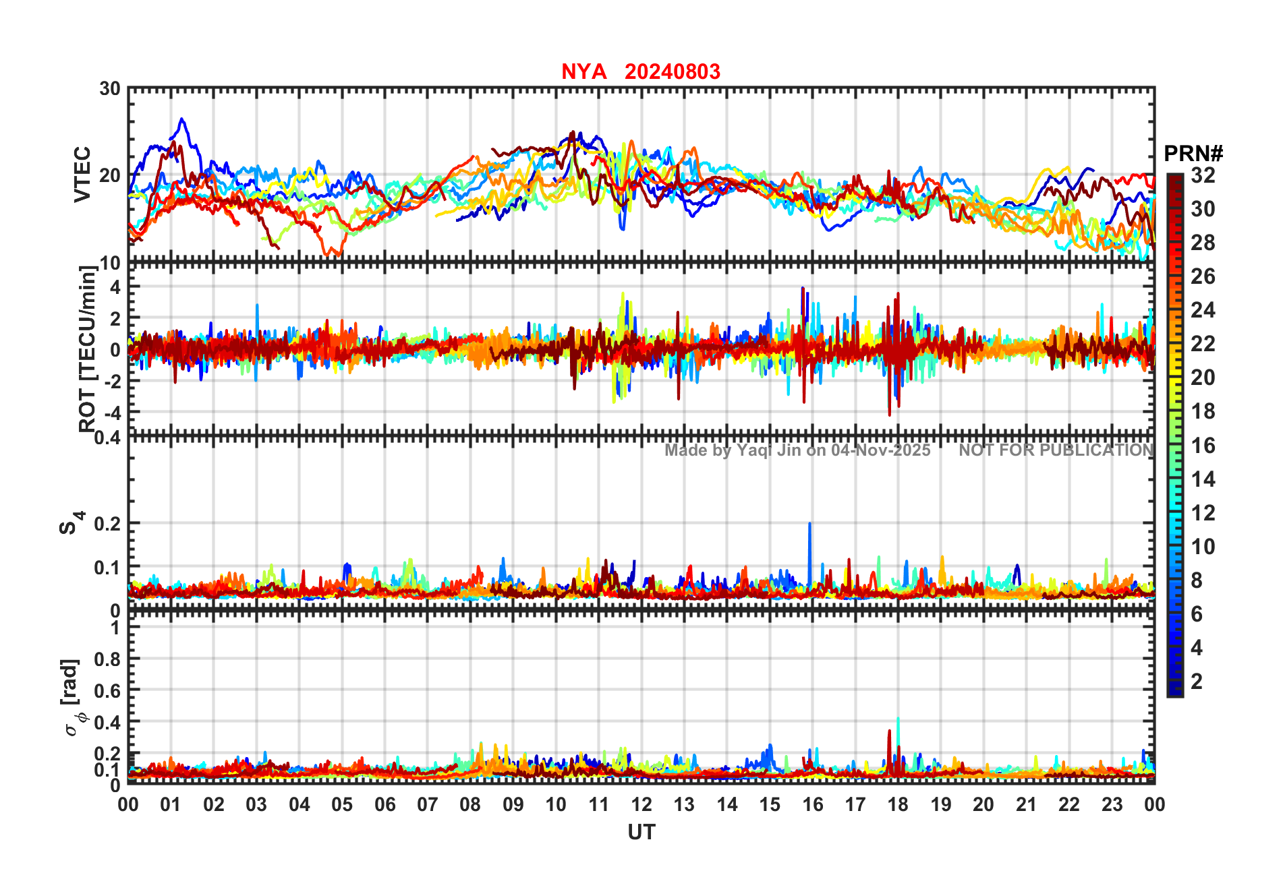Click the VTEC axis tick label 30
Viewport: 1283px width, 871px height.
[111, 89]
